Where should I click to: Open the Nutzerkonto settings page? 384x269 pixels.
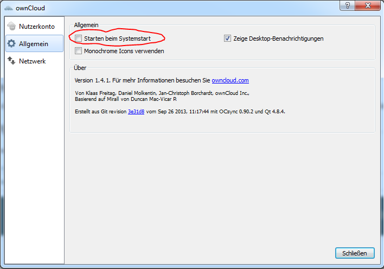[x=34, y=26]
